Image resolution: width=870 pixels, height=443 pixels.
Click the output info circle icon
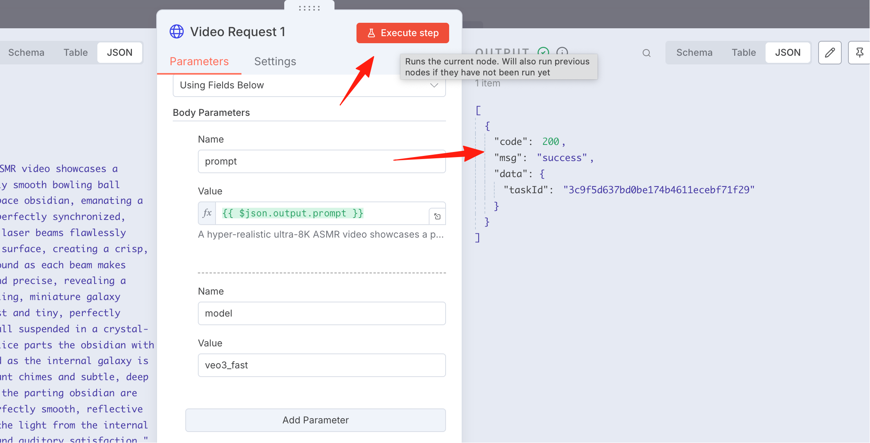(562, 52)
